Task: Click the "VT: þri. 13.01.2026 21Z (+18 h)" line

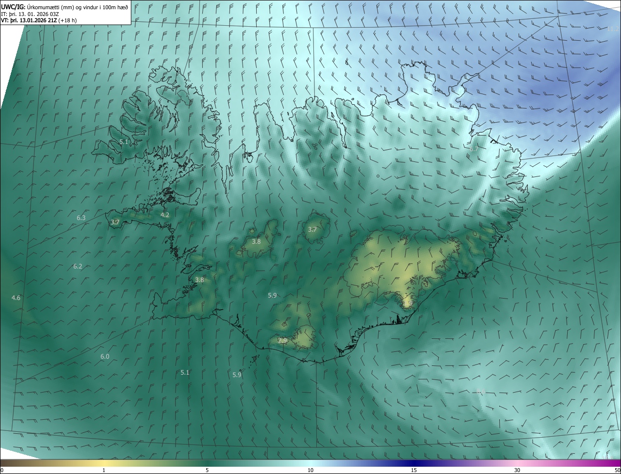Action: click(x=39, y=20)
